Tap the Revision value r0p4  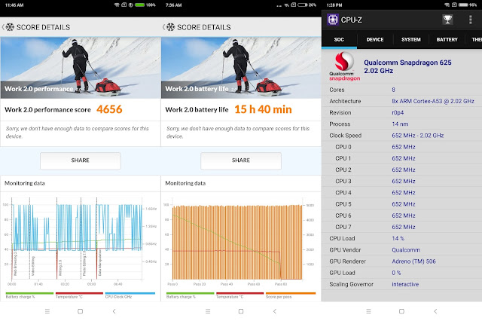click(398, 112)
